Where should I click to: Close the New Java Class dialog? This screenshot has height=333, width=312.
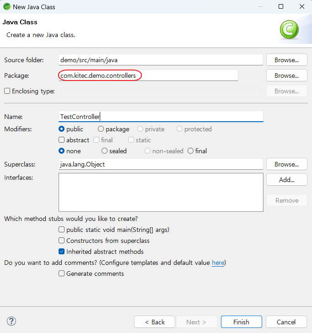(x=302, y=6)
